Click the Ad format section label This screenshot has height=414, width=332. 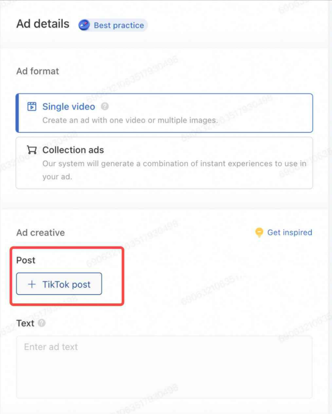click(38, 71)
